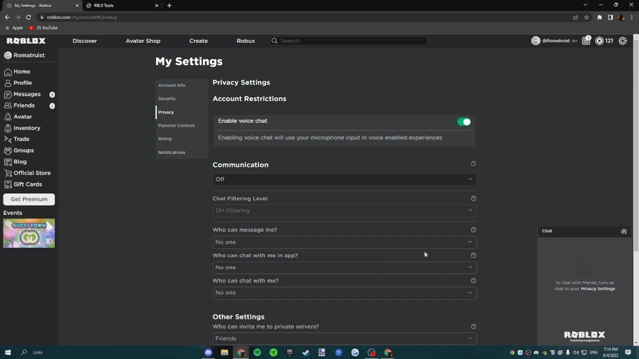Go to Robux in the top navigation
This screenshot has width=639, height=359.
pyautogui.click(x=246, y=41)
